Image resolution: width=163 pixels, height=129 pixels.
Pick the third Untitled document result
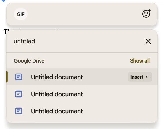pyautogui.click(x=82, y=111)
